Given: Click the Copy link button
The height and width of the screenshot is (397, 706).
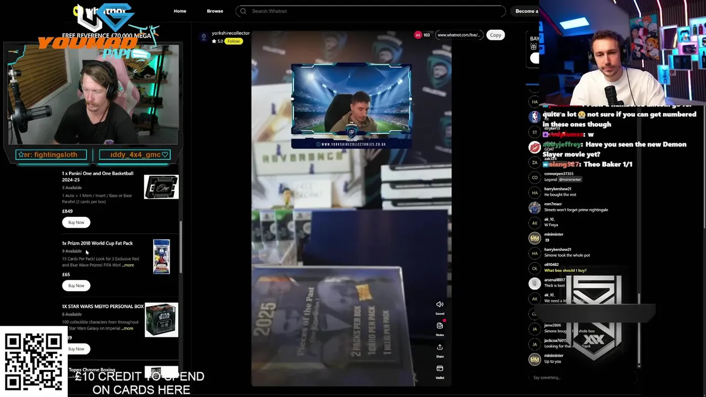Looking at the screenshot, I should [x=495, y=35].
